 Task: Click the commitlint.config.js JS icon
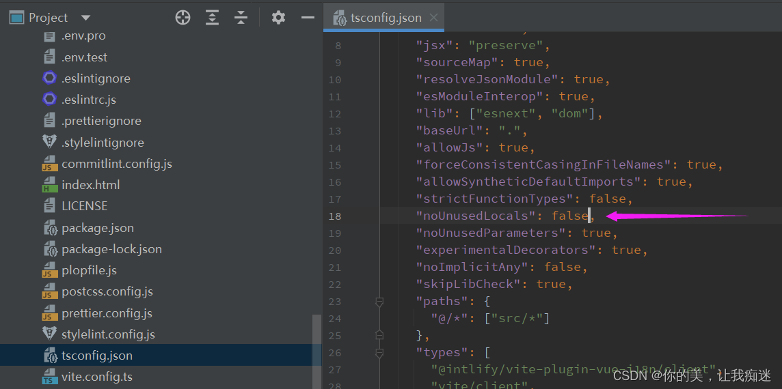click(x=49, y=163)
